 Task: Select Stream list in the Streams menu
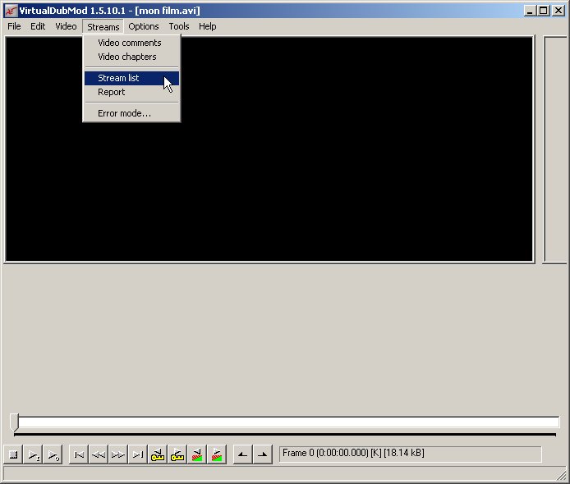pos(131,78)
